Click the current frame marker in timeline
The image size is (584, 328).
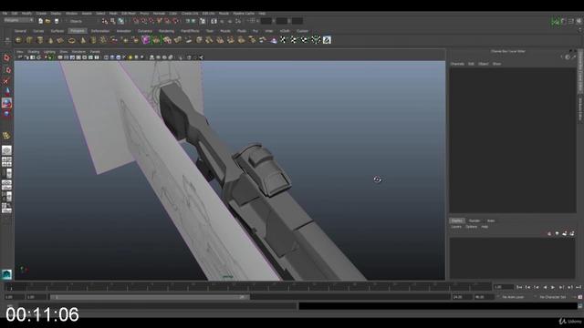tap(11, 287)
